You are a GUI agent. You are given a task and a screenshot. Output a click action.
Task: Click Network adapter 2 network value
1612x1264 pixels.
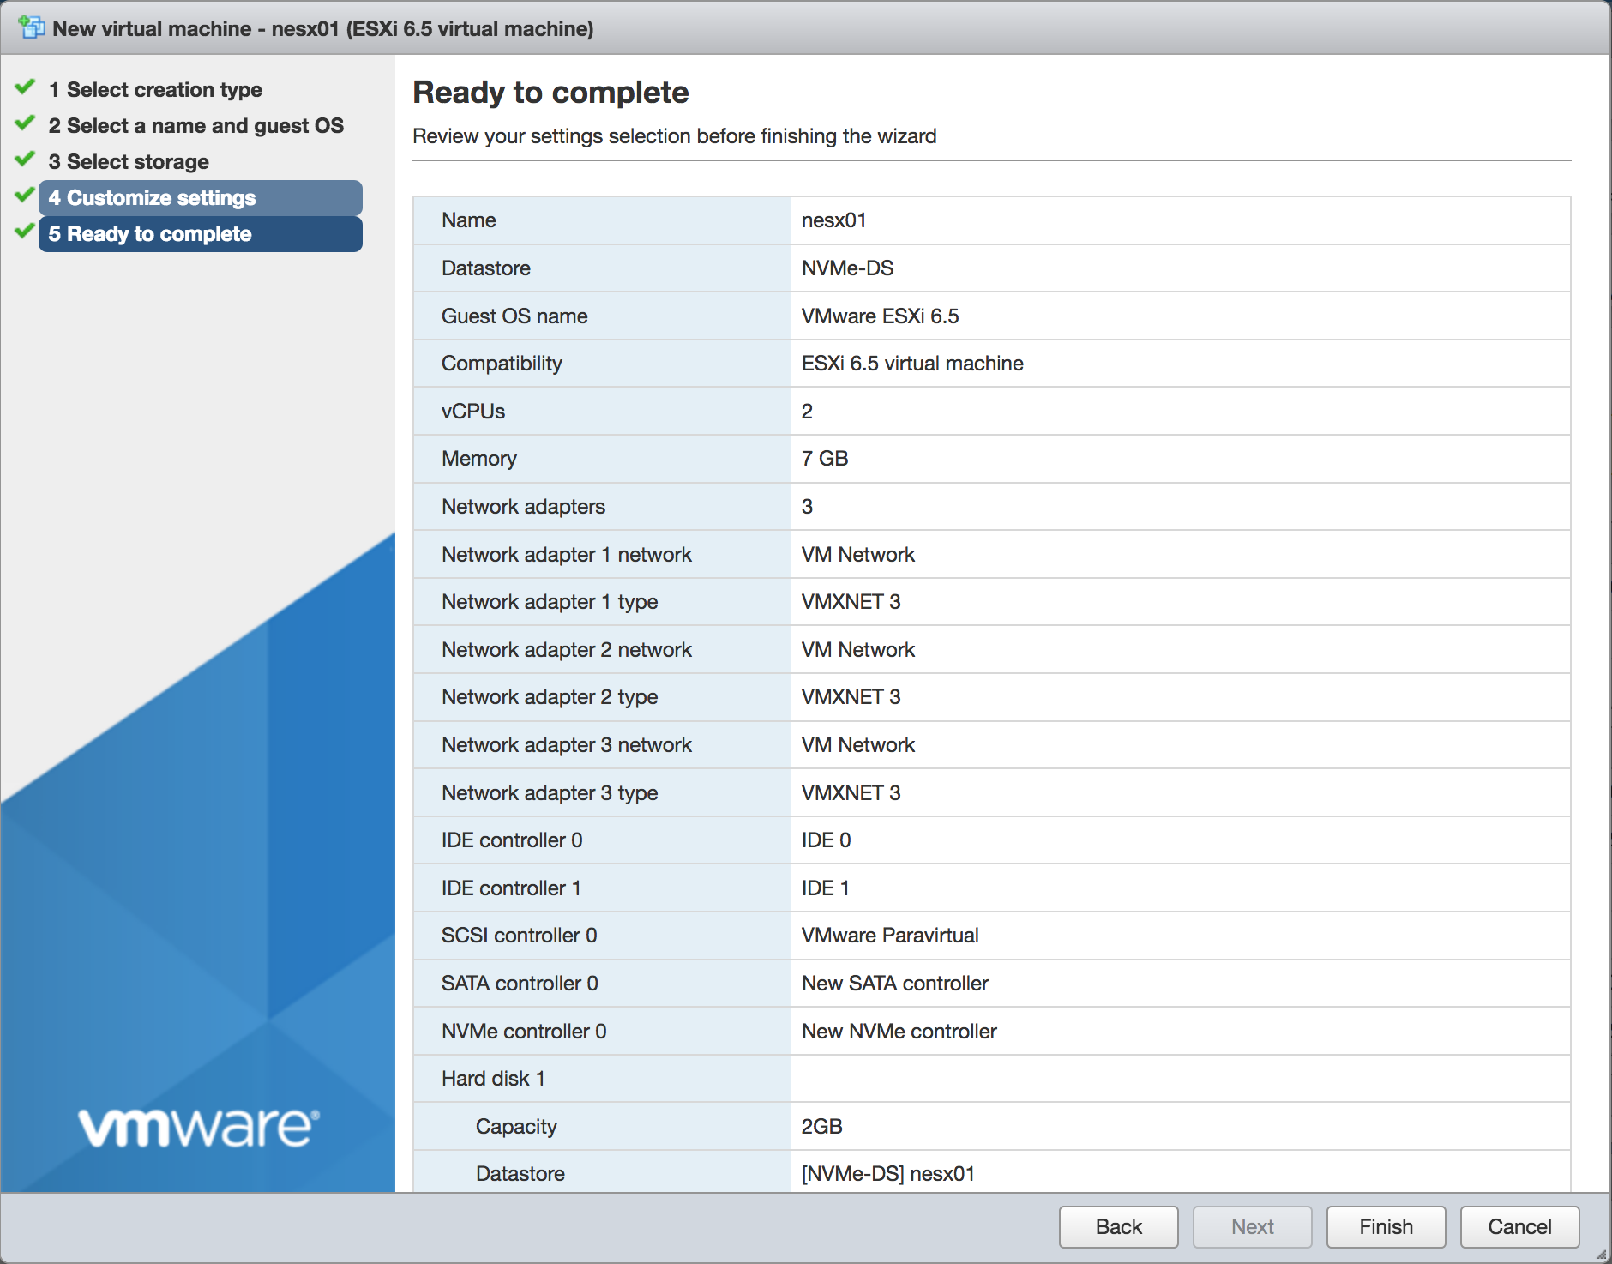coord(858,650)
